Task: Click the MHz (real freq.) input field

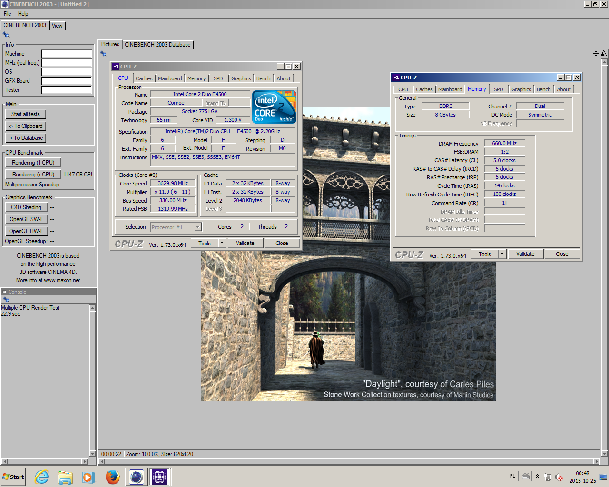Action: click(x=67, y=63)
